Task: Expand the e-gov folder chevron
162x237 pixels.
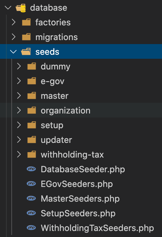Action: point(19,81)
